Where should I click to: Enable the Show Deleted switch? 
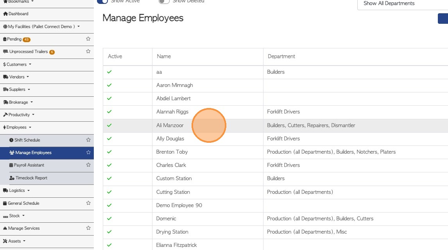pos(164,2)
